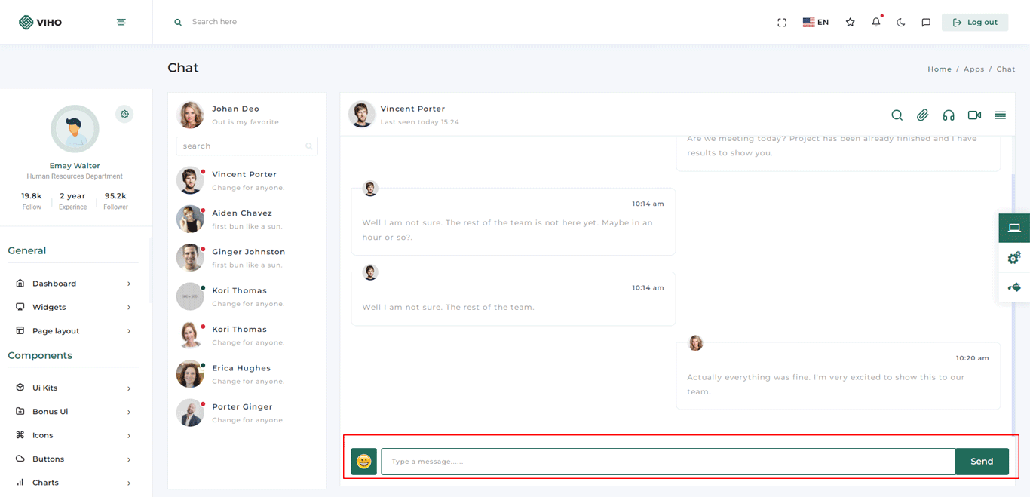Toggle dark mode with moon icon
Viewport: 1030px width, 497px height.
(x=900, y=23)
